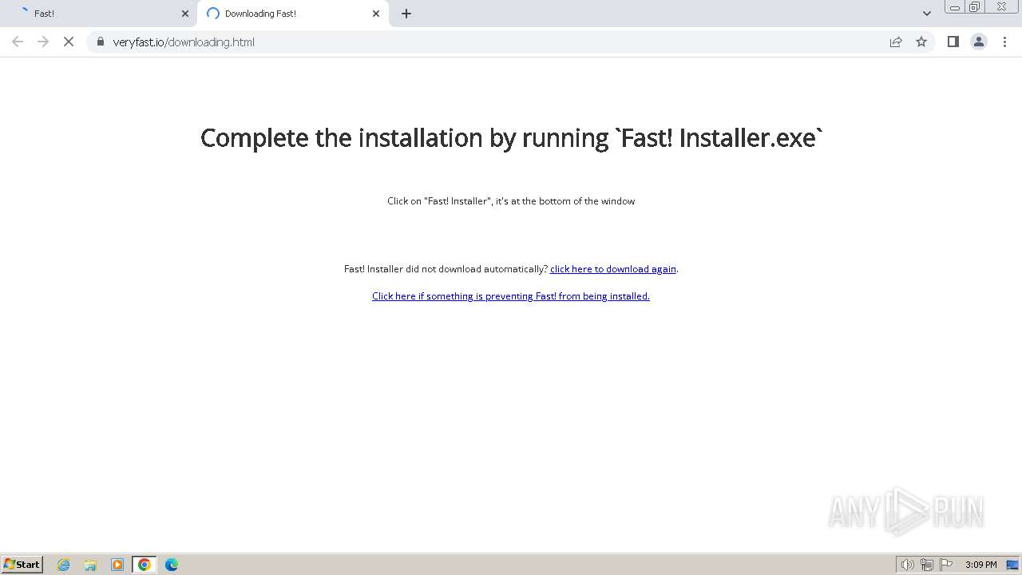
Task: Open Windows Media Player from taskbar
Action: coord(117,565)
